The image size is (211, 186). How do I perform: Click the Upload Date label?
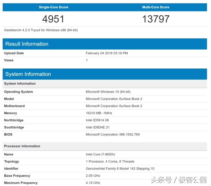pos(14,53)
